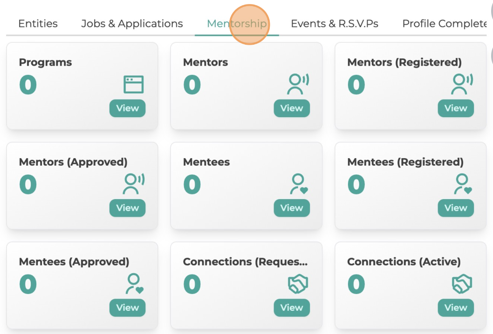
Task: Switch to the Entities tab
Action: 38,24
